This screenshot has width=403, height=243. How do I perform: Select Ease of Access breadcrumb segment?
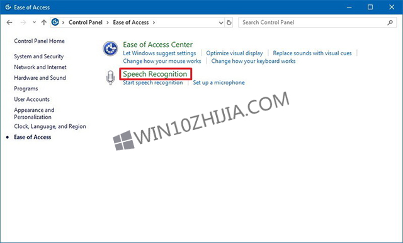click(131, 23)
